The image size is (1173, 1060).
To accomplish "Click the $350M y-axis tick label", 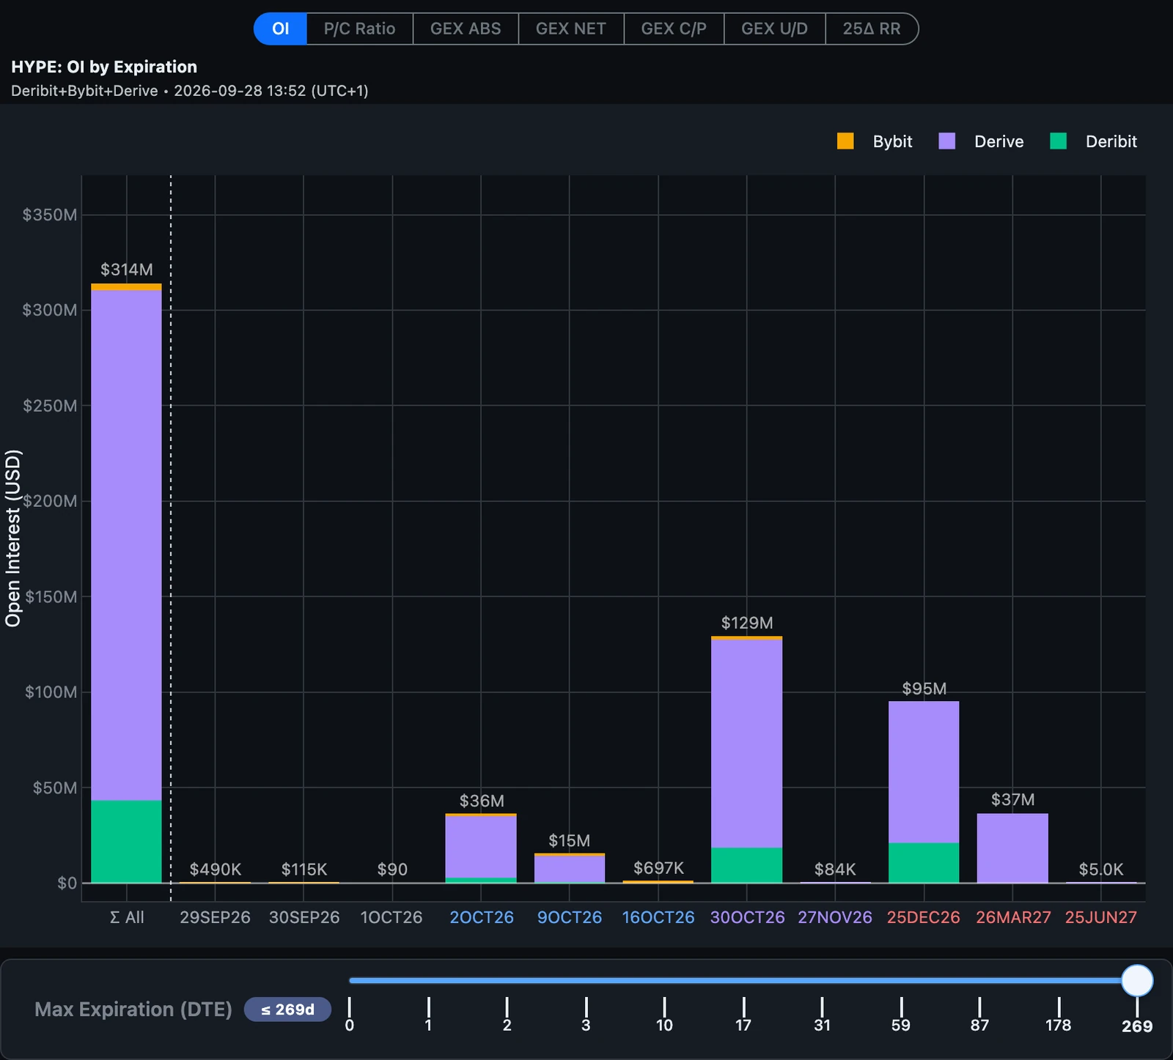I will point(50,215).
